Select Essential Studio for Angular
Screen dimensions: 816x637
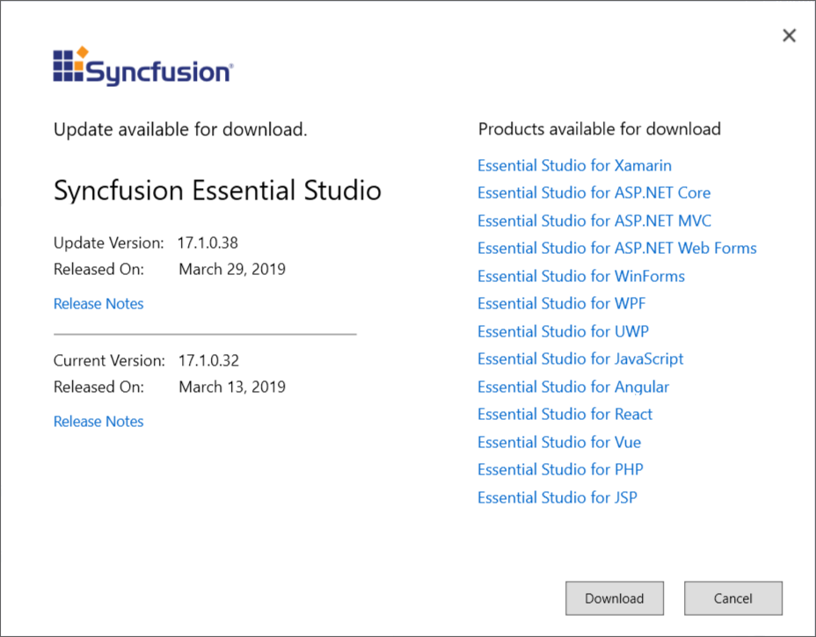pos(572,387)
